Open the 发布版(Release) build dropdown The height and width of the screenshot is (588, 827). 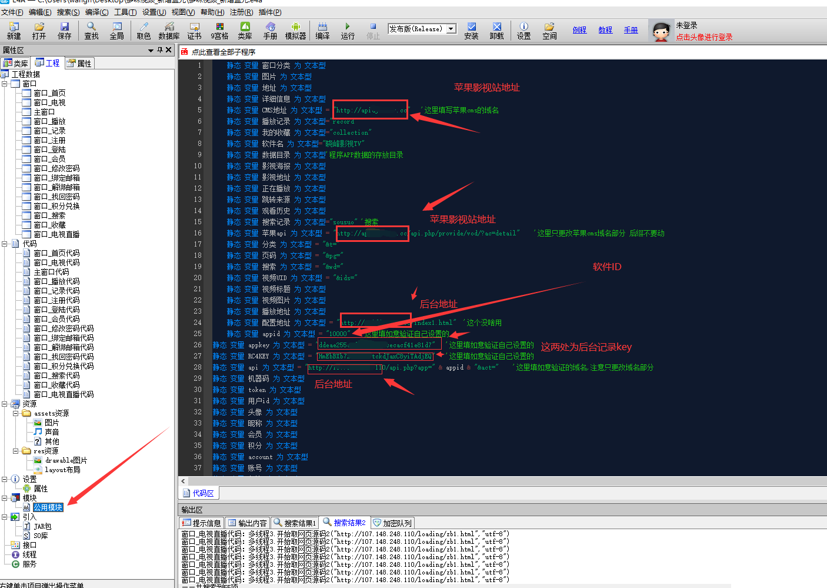coord(451,29)
